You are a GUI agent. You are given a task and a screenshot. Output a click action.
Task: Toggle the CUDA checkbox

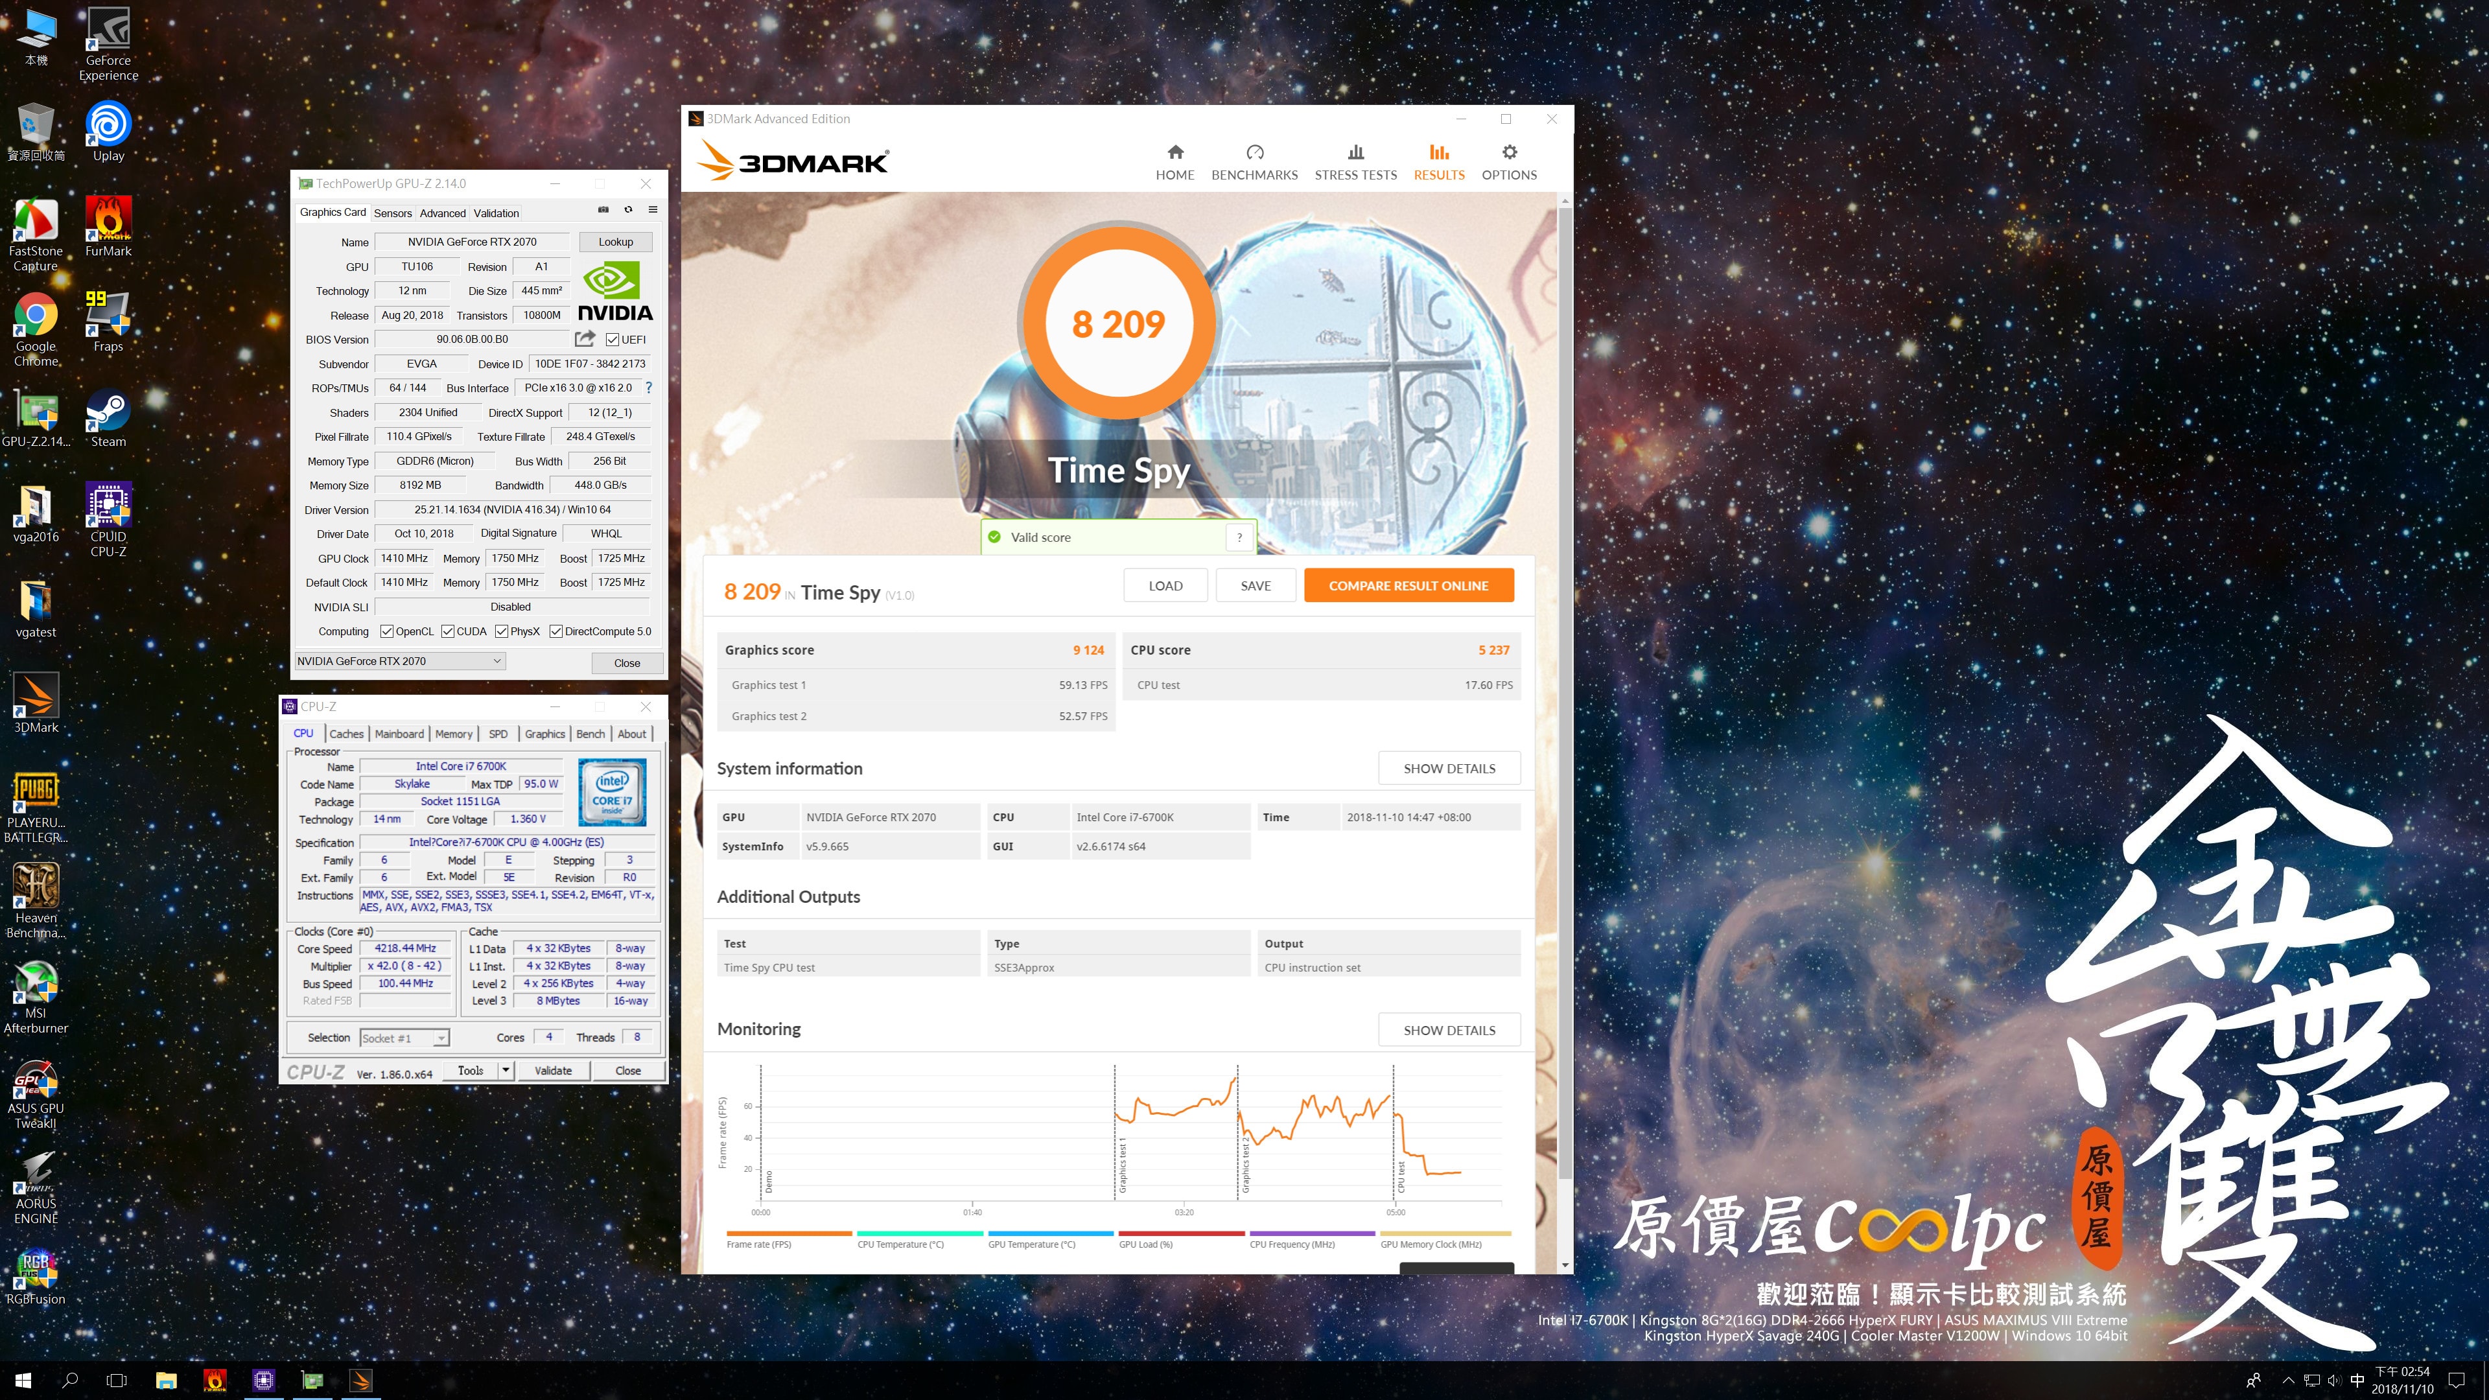point(447,632)
